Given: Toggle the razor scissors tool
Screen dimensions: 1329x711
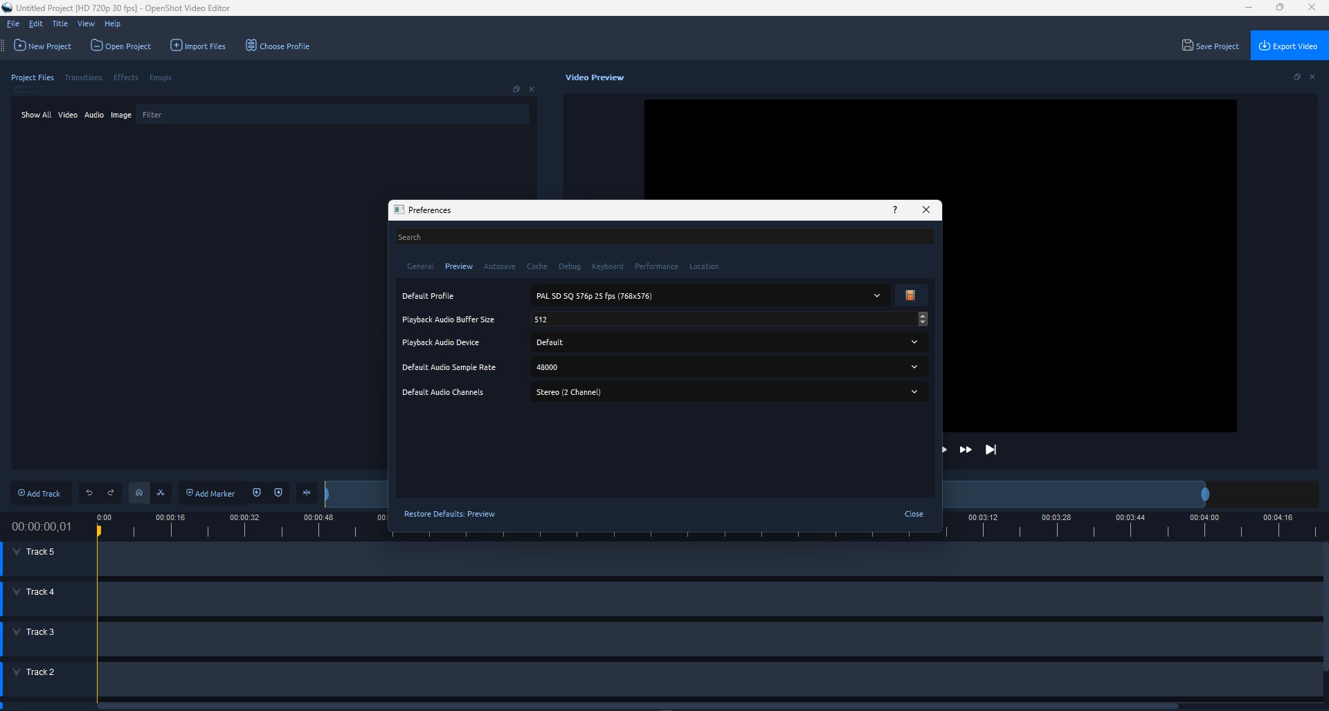Looking at the screenshot, I should 161,492.
